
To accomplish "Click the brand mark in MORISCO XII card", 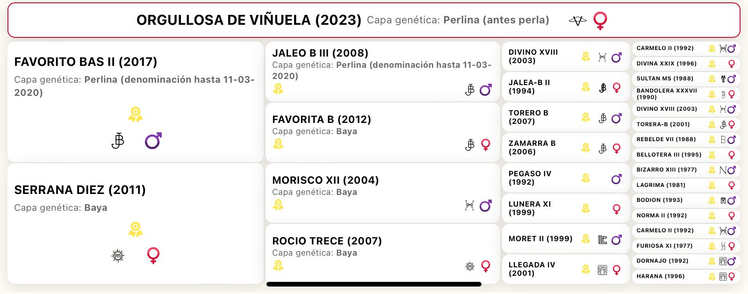I will [470, 205].
